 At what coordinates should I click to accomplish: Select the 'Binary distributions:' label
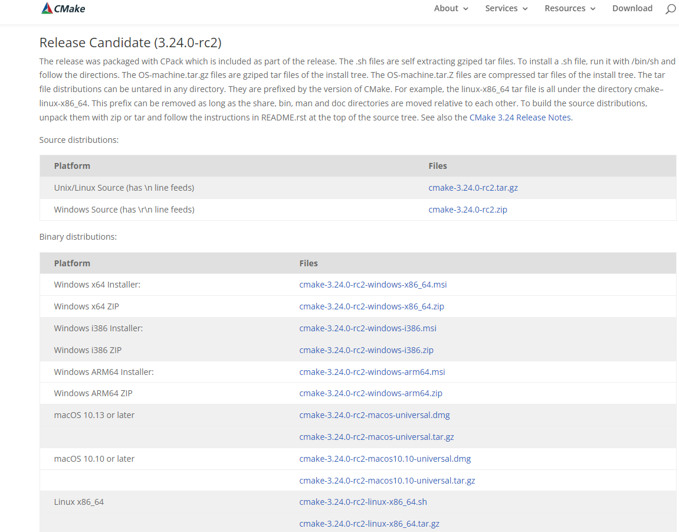point(78,237)
